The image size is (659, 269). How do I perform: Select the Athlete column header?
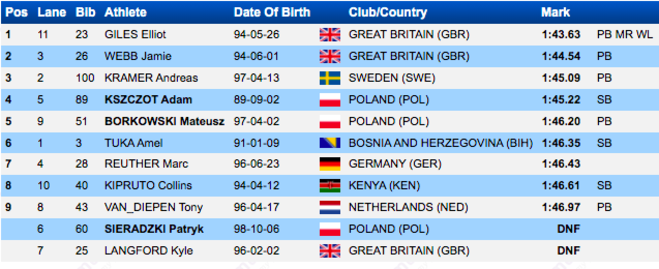126,12
